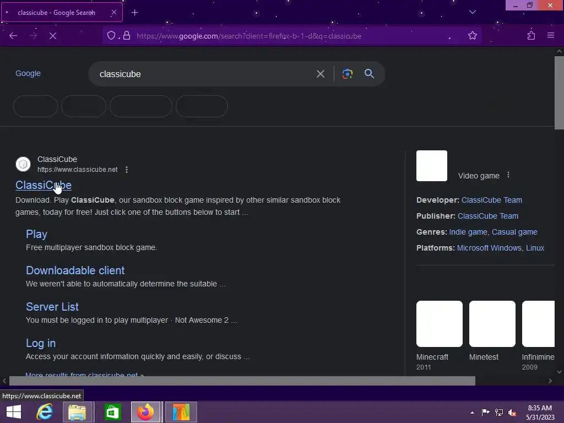Open the muted volume tray icon

[512, 412]
